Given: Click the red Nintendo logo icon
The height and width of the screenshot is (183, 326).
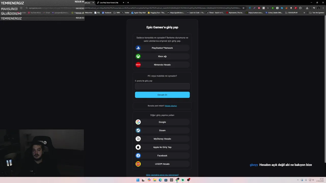Looking at the screenshot, I should tap(138, 65).
